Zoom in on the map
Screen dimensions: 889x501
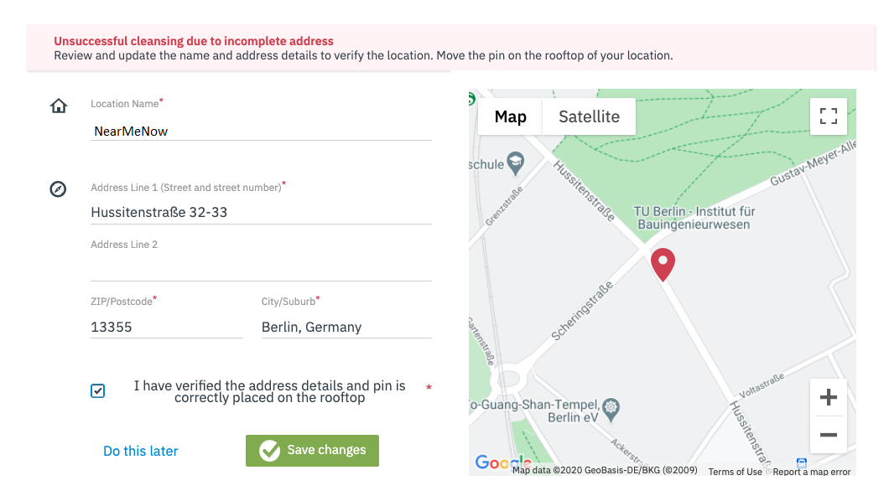click(828, 397)
